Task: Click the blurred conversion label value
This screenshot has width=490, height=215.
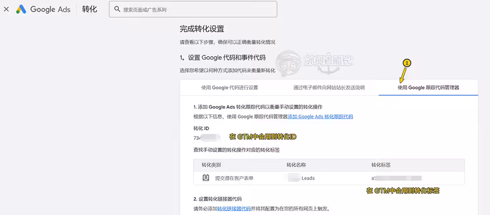Action: (396, 178)
